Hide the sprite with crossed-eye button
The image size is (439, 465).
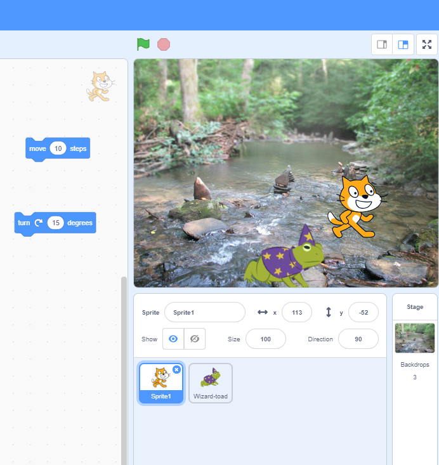coord(195,339)
